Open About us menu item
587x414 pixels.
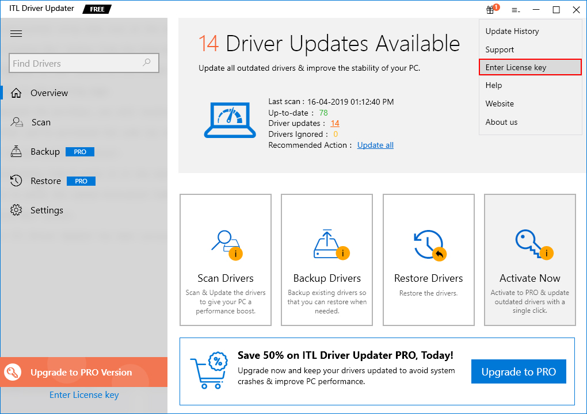[501, 122]
